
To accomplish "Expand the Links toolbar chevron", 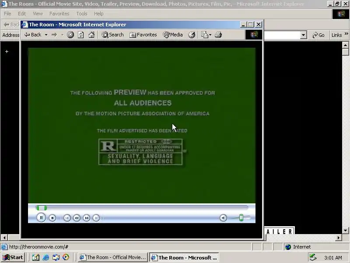I will [346, 34].
